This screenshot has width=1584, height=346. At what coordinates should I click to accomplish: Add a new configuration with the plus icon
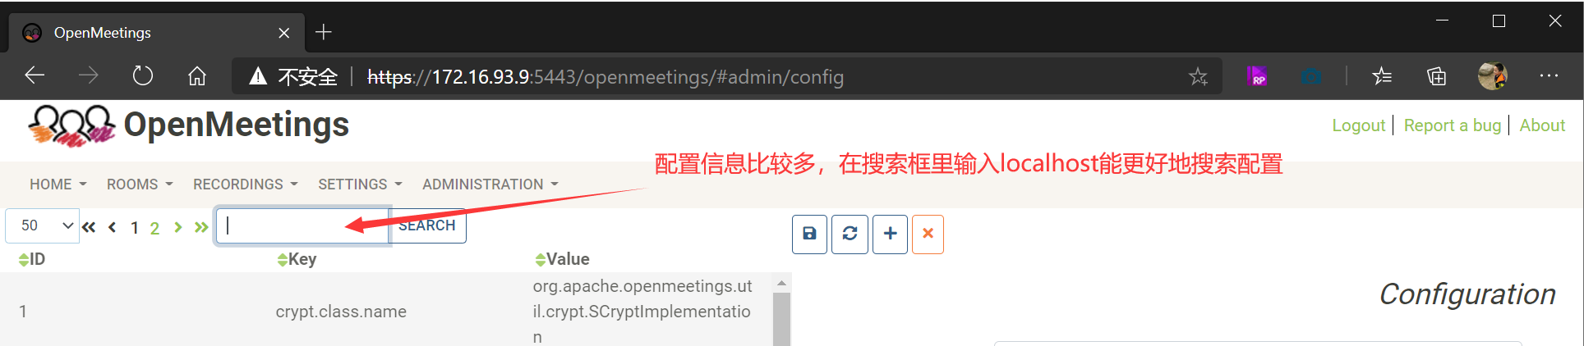[x=890, y=234]
